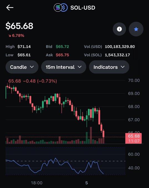Open the asset info button
The width and height of the screenshot is (149, 188).
119,29
